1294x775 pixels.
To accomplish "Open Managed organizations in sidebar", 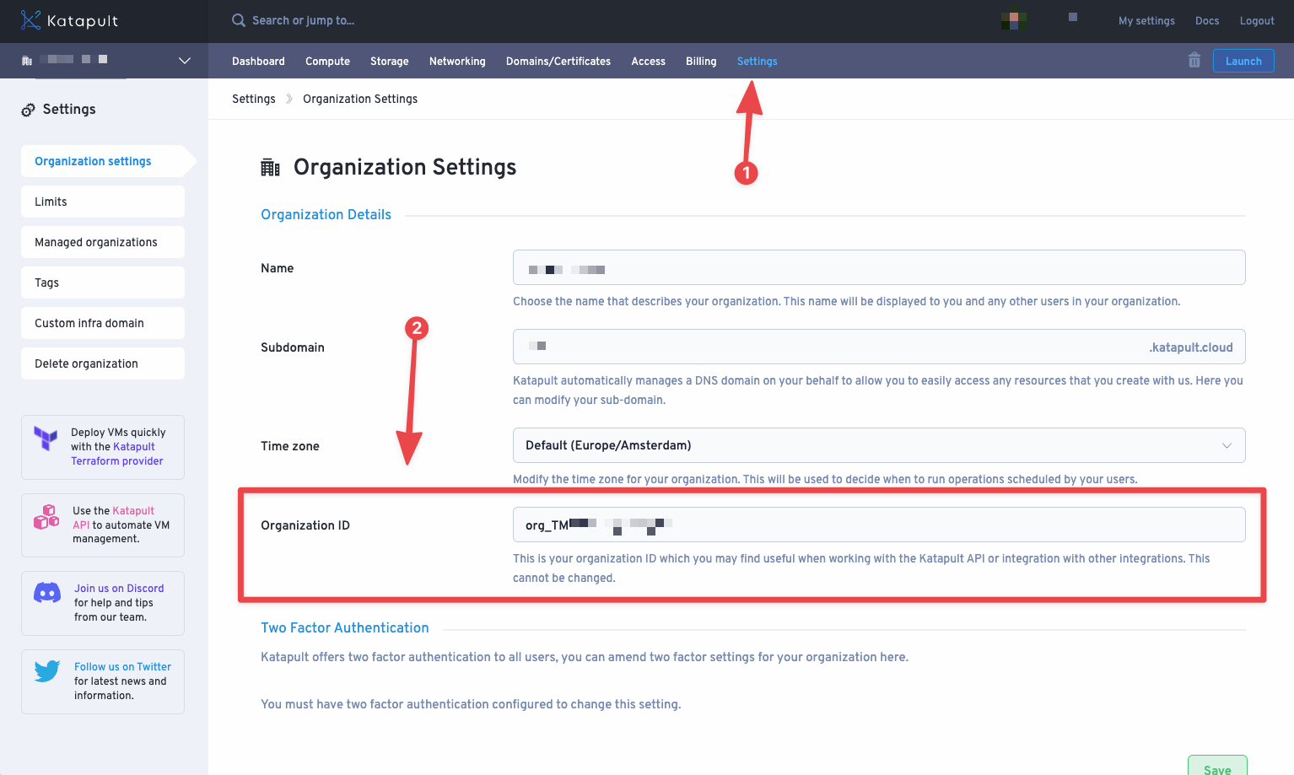I will point(103,242).
